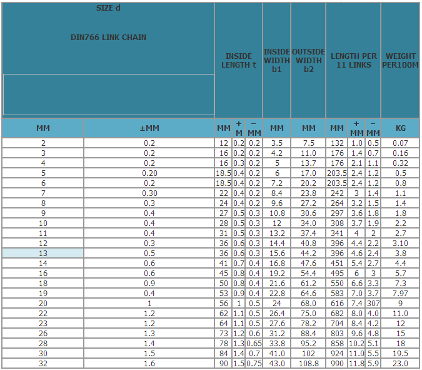
Task: Click the 0.30 tolerance in size 7 row
Action: 149,193
